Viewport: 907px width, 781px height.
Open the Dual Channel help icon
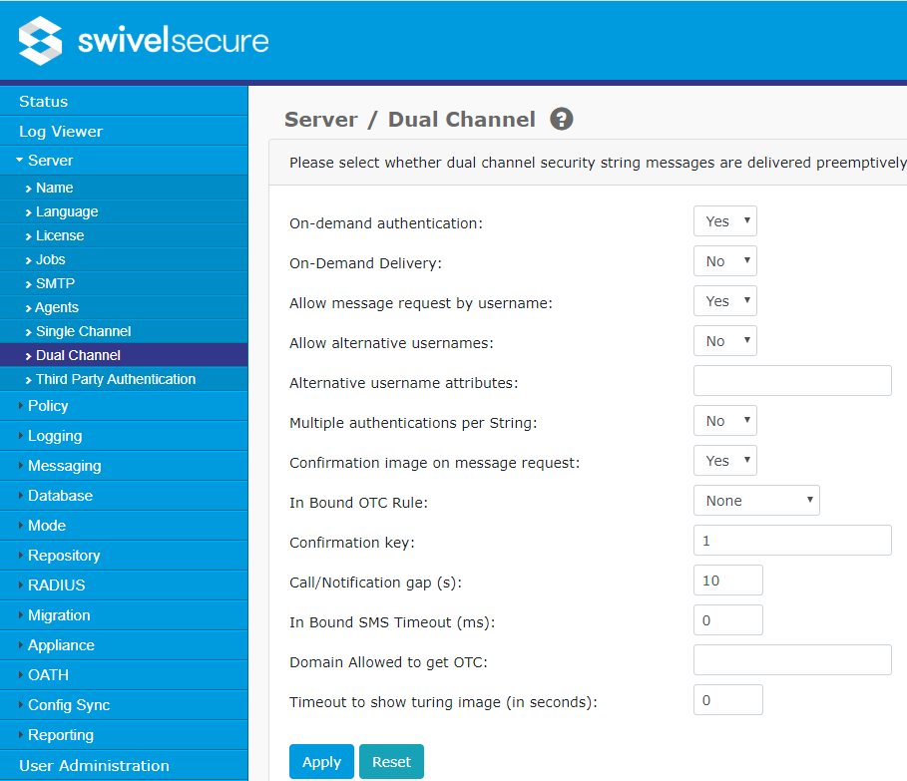click(x=562, y=120)
